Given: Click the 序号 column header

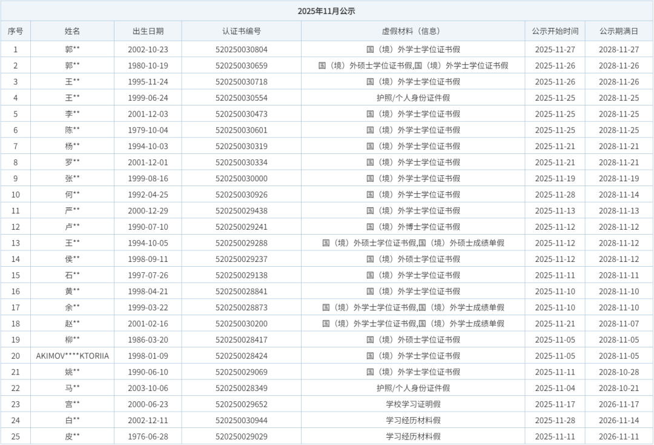Looking at the screenshot, I should [16, 31].
